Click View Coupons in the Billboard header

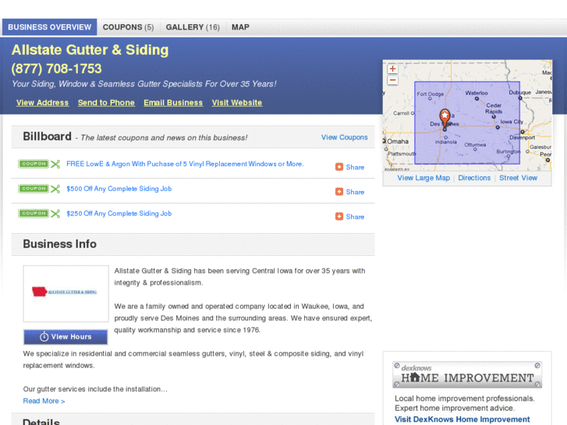[344, 137]
